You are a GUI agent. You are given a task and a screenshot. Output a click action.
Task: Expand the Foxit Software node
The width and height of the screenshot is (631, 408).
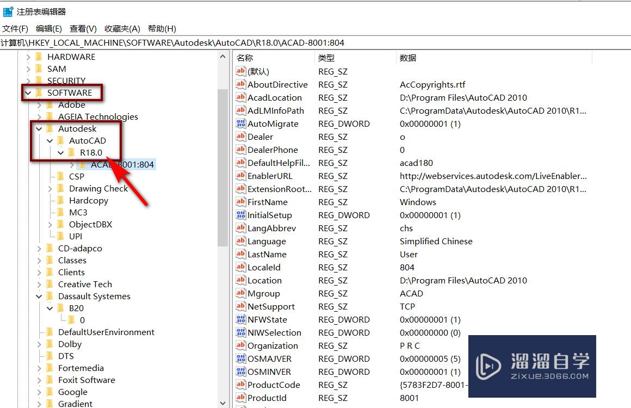point(38,380)
